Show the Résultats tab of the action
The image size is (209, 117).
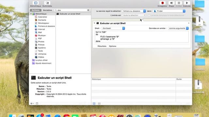[x=102, y=46]
